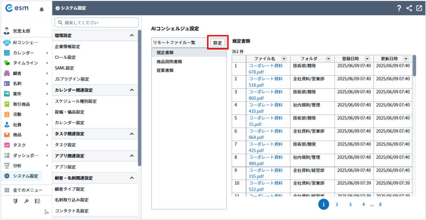
Task: Click the table layout icon in sidebar footer
Action: (x=37, y=201)
